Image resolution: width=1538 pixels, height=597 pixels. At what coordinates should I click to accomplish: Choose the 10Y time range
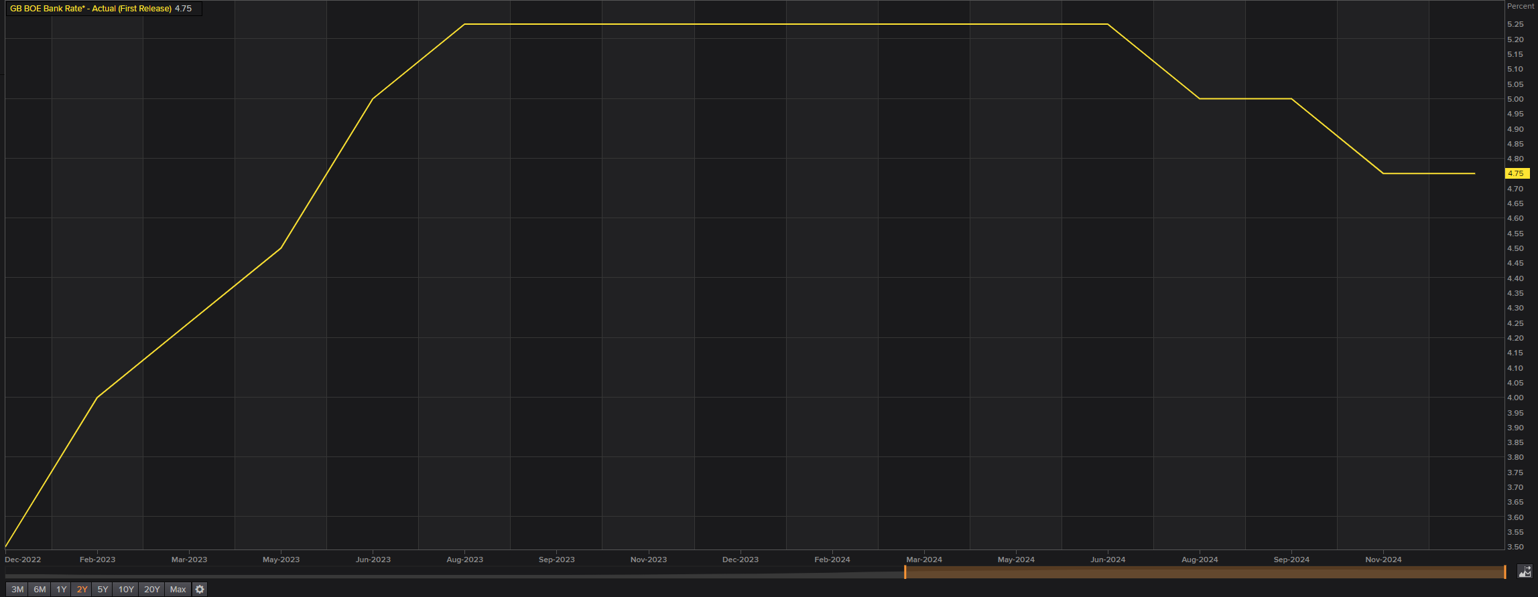(x=126, y=589)
